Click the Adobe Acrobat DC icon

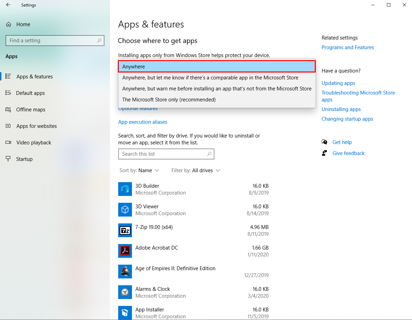125,251
